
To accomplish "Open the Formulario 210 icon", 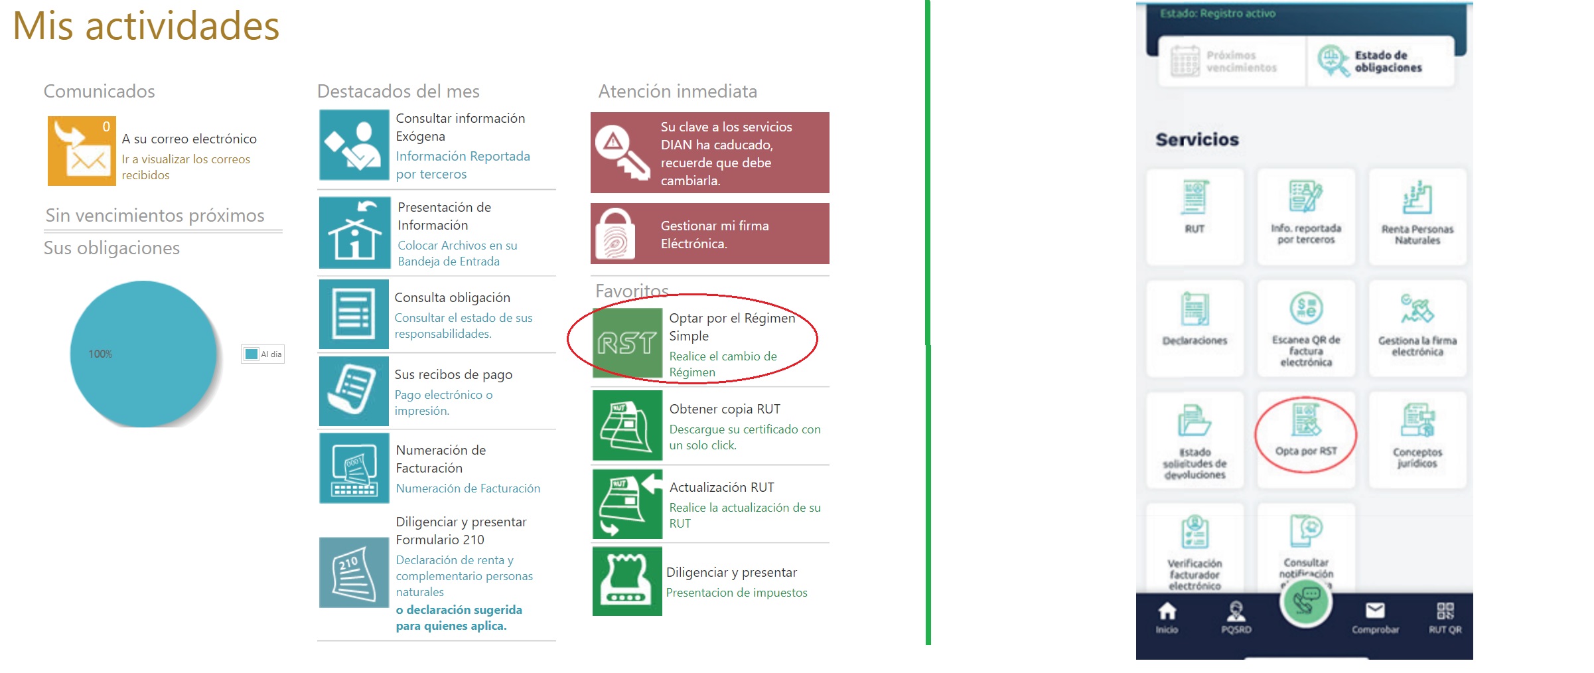I will [354, 572].
